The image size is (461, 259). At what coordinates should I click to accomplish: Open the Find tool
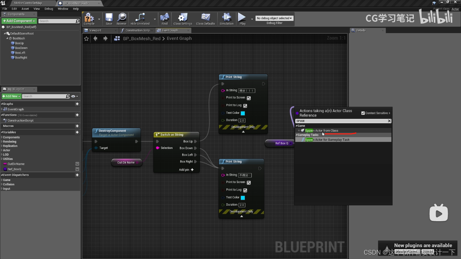164,19
